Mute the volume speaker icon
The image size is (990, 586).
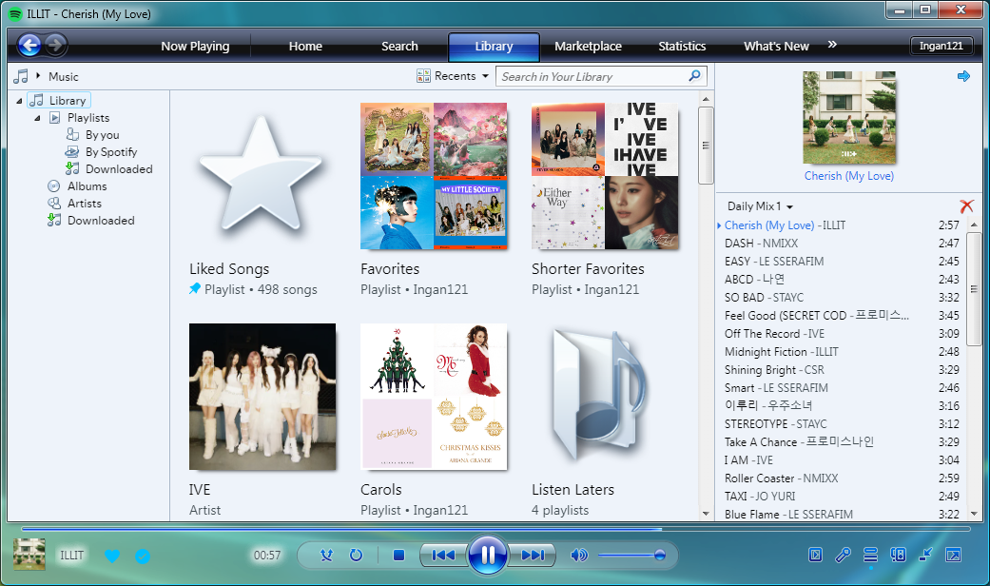[578, 555]
